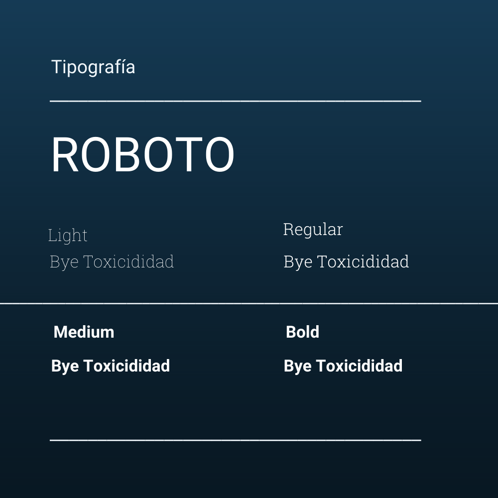Click "Toxicididad" in the Medium sample text
The width and height of the screenshot is (498, 498).
click(x=126, y=366)
